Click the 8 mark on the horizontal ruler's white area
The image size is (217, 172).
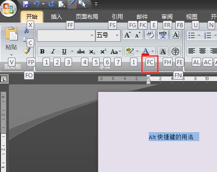click(x=195, y=79)
